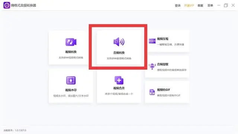Maximize the application window
This screenshot has width=238, height=134.
226,5
